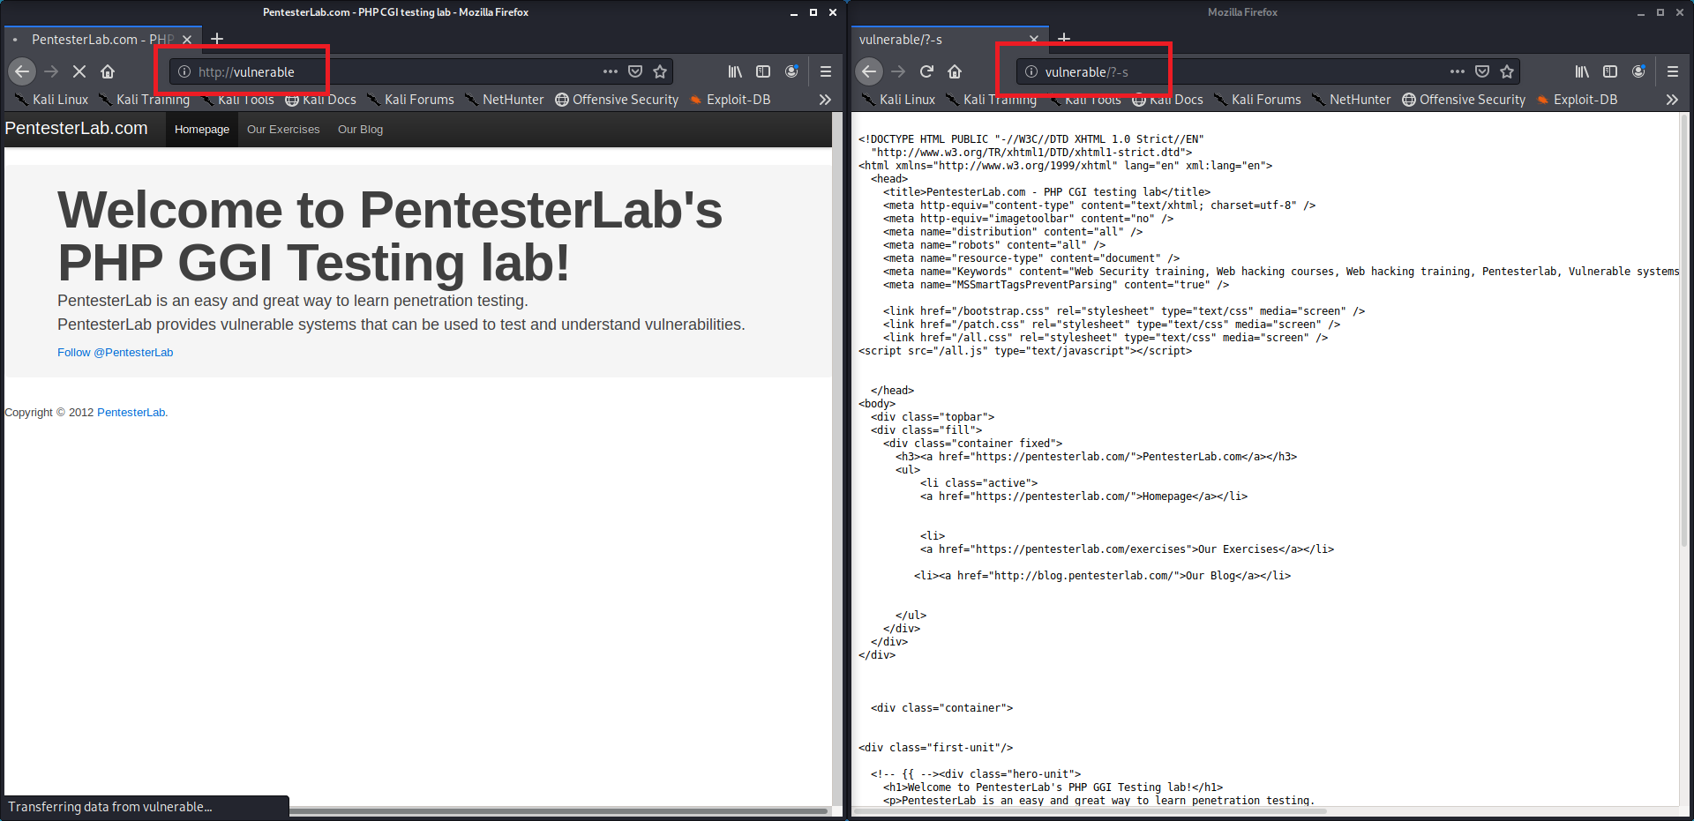
Task: Toggle sidebar view icon in right window
Action: click(x=1610, y=71)
